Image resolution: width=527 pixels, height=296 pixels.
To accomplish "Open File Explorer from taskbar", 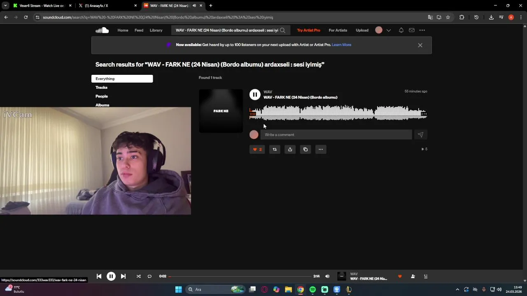I will pyautogui.click(x=288, y=289).
